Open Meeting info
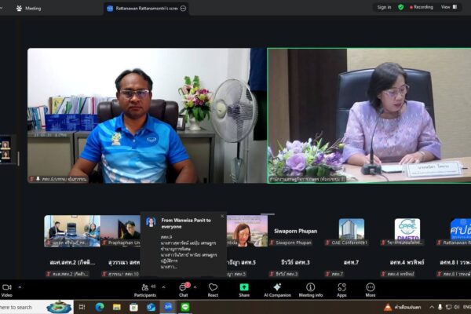This screenshot has height=314, width=471. [310, 287]
